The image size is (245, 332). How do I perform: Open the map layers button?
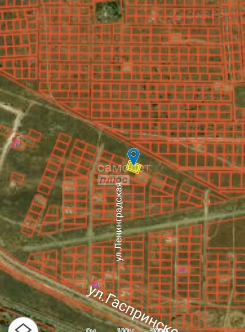[23, 326]
